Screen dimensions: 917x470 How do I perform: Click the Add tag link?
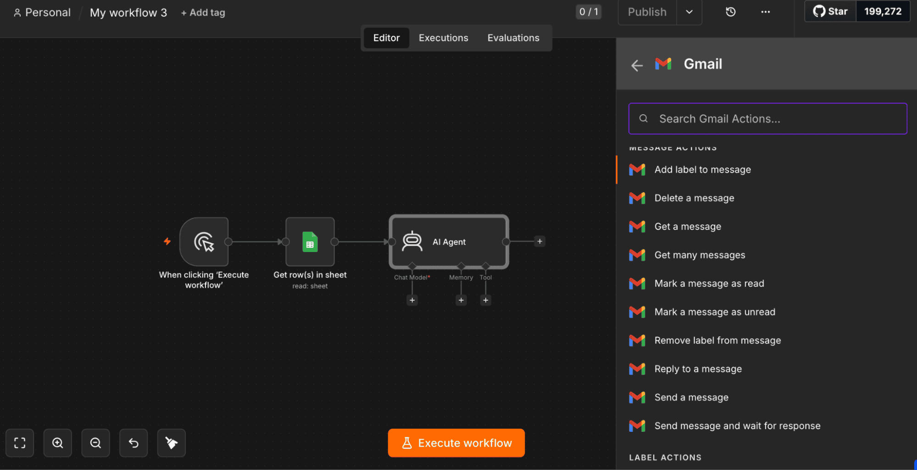pos(203,13)
